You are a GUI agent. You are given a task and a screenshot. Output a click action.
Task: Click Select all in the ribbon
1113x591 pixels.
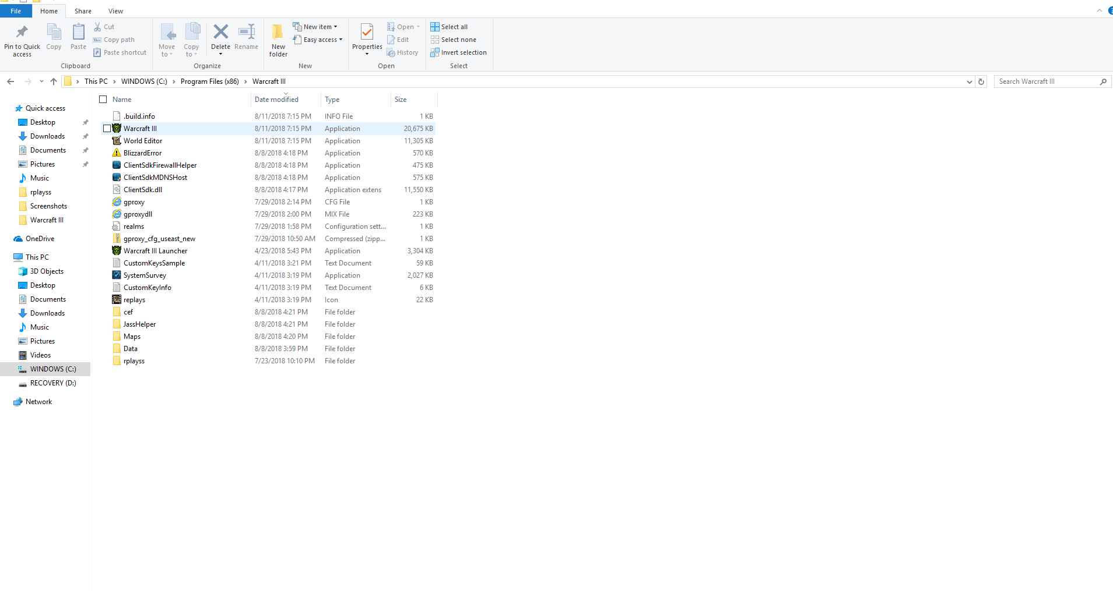[449, 27]
